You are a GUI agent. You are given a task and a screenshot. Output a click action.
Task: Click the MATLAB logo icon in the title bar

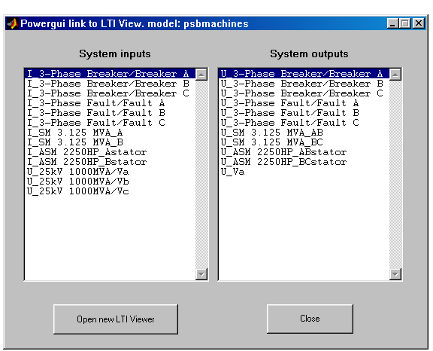click(x=13, y=23)
